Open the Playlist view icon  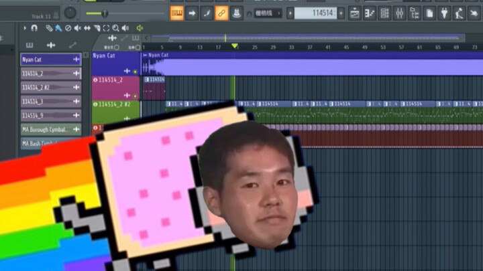355,13
